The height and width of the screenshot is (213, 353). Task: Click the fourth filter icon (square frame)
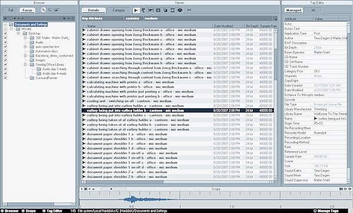click(x=158, y=10)
